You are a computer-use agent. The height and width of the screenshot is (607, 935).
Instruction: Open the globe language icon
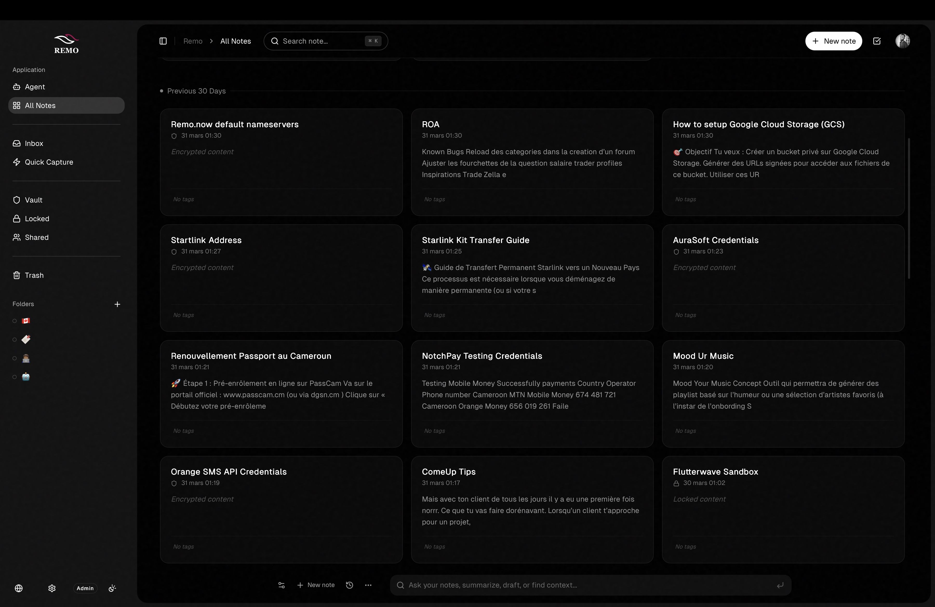point(19,588)
